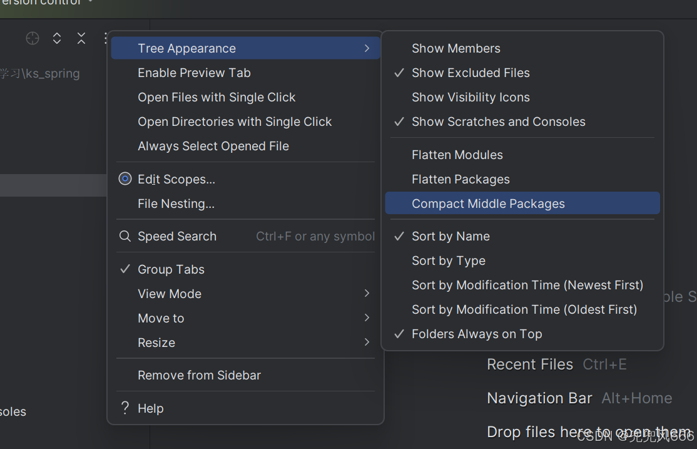The width and height of the screenshot is (697, 449).
Task: Toggle Show Scratches and Consoles off
Action: (x=498, y=121)
